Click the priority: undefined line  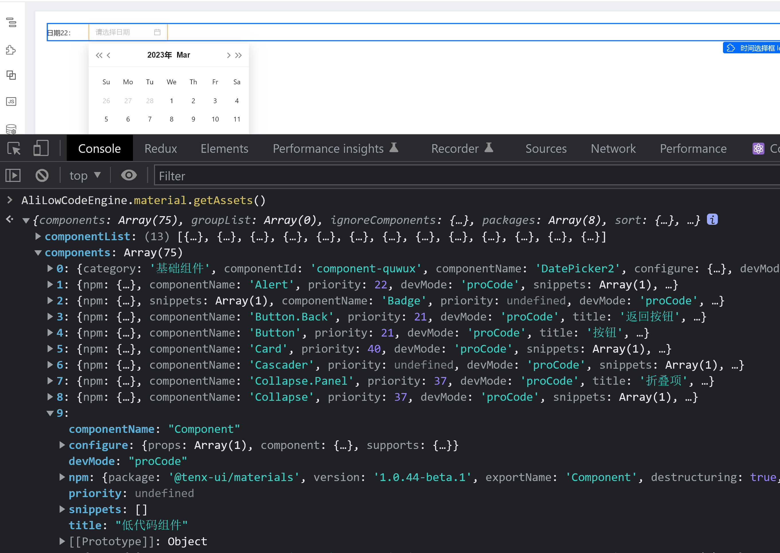[131, 493]
